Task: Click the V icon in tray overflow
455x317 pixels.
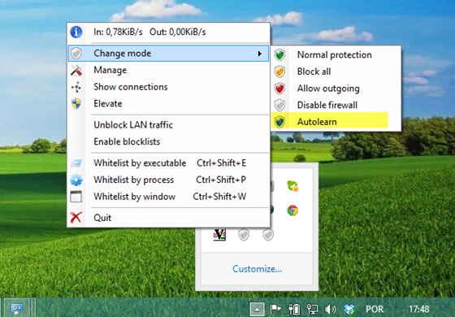Action: click(x=219, y=235)
